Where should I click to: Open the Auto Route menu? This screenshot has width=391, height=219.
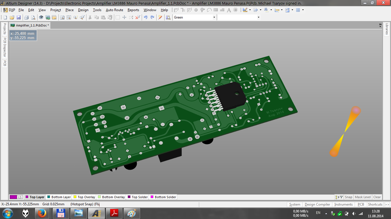click(x=114, y=10)
